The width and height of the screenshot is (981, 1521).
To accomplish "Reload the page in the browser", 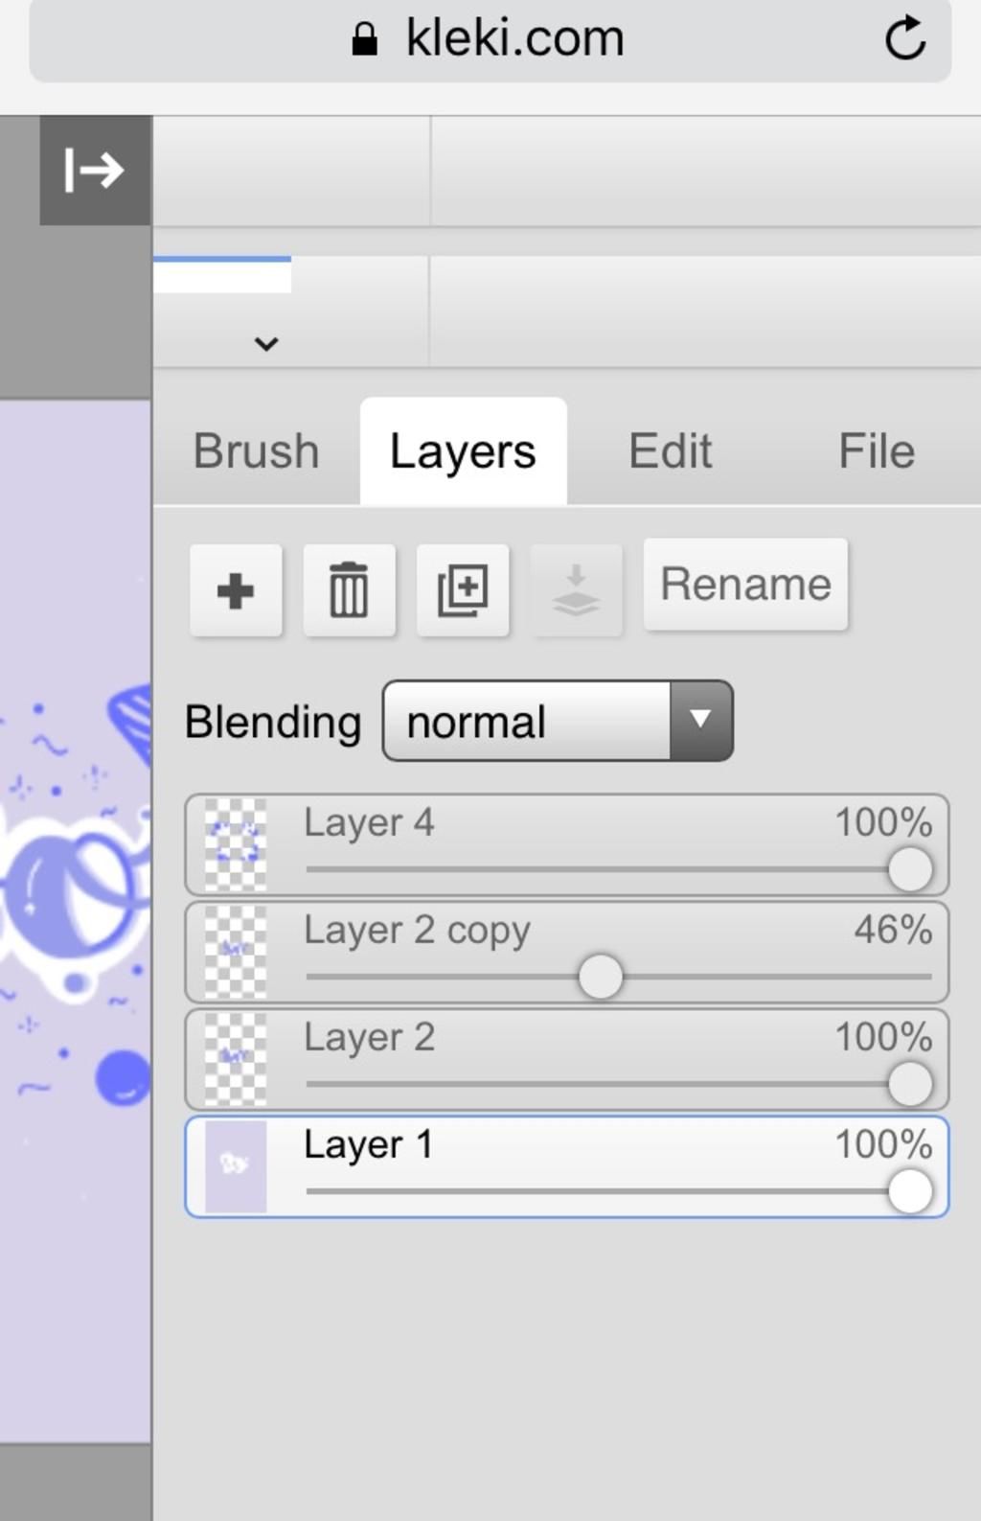I will [x=904, y=39].
